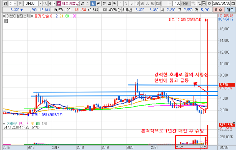Select interval 60 button
236x150 pixels.
tap(153, 3)
